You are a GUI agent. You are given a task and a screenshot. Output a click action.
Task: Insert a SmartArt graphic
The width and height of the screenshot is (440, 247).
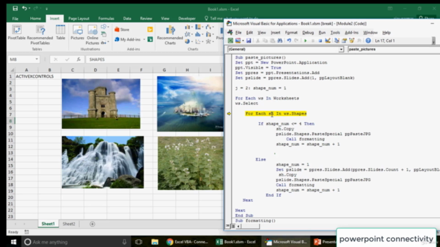pyautogui.click(x=104, y=34)
